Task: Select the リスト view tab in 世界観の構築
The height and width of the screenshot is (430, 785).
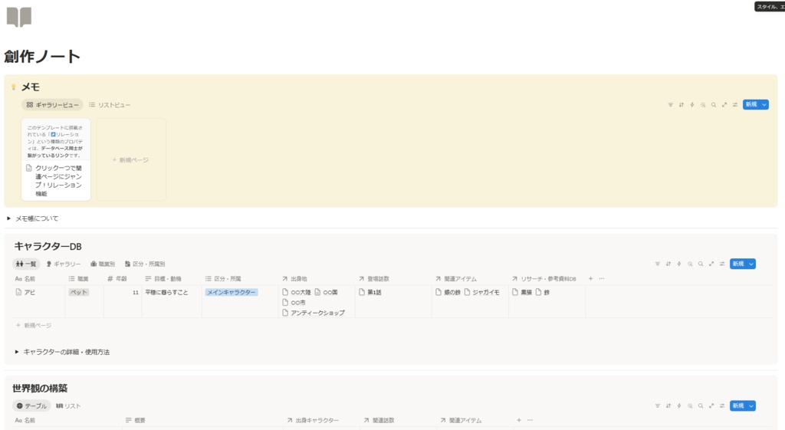Action: 68,406
